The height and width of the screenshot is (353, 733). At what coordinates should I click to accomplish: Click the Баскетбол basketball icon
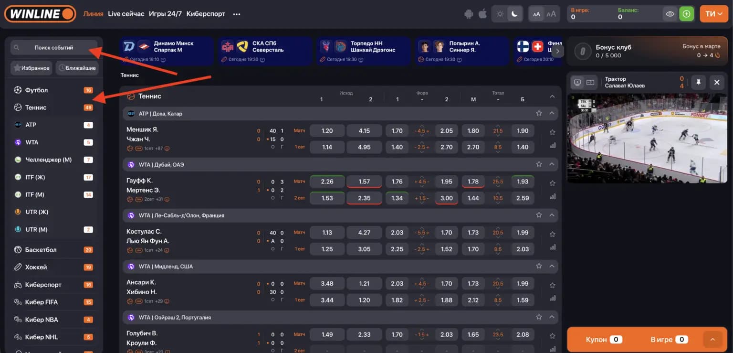point(18,250)
